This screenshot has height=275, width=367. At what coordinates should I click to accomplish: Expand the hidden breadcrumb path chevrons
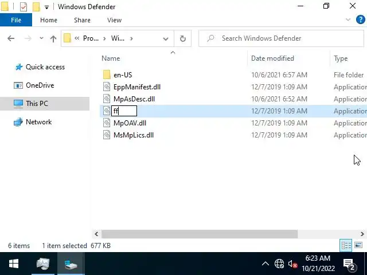(77, 38)
